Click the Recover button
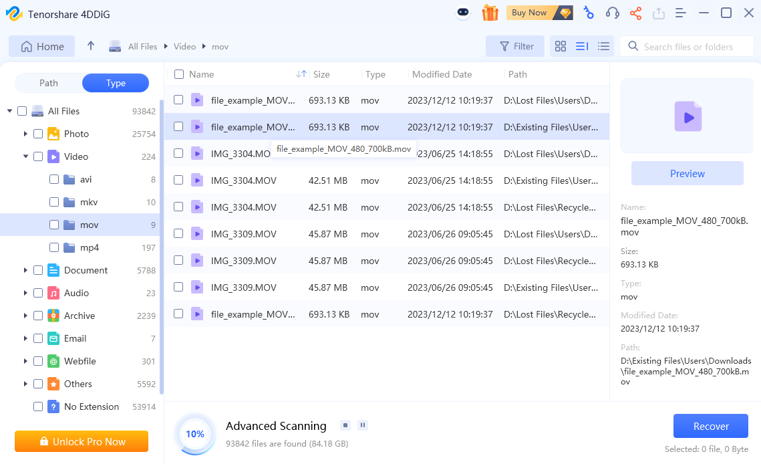 (x=710, y=426)
